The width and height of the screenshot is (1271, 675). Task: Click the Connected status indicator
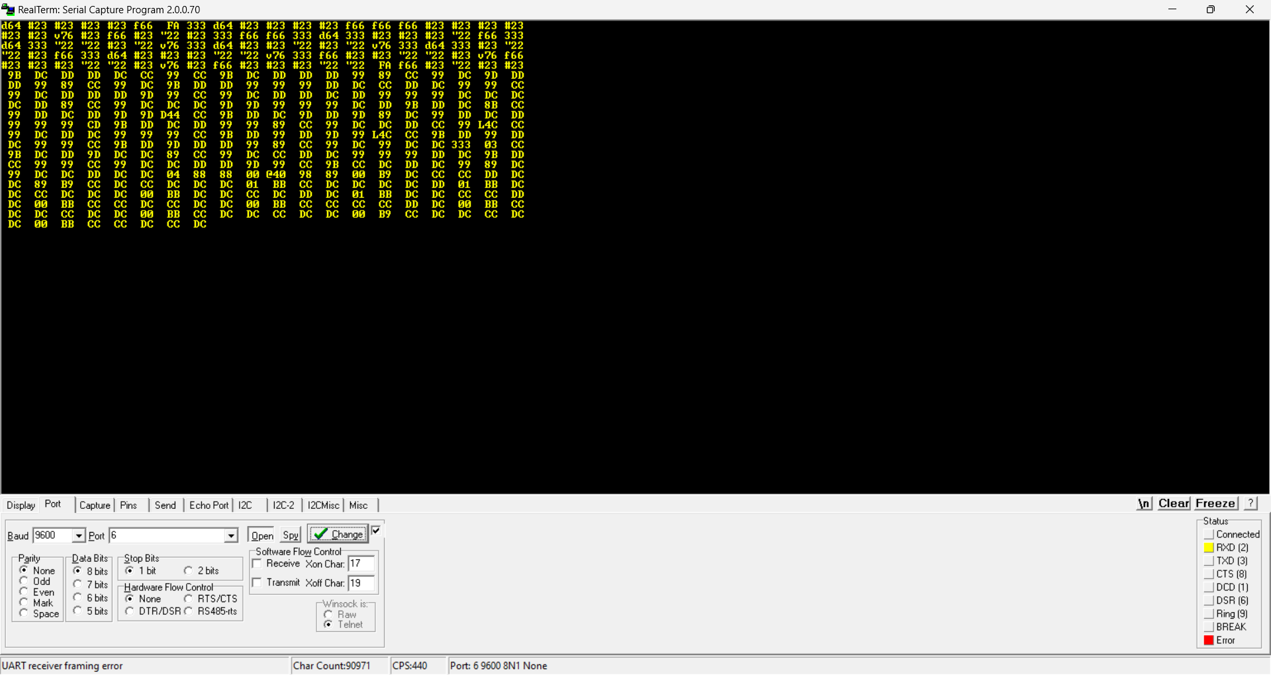pos(1209,534)
